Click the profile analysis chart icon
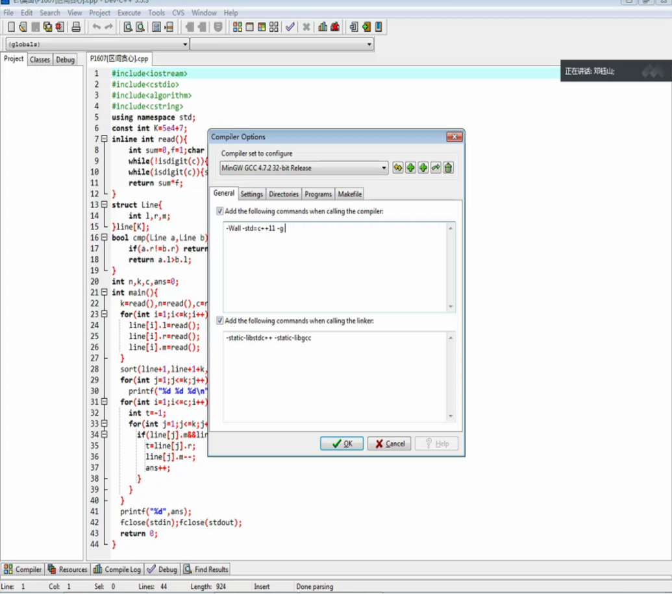The height and width of the screenshot is (594, 672). (x=323, y=27)
